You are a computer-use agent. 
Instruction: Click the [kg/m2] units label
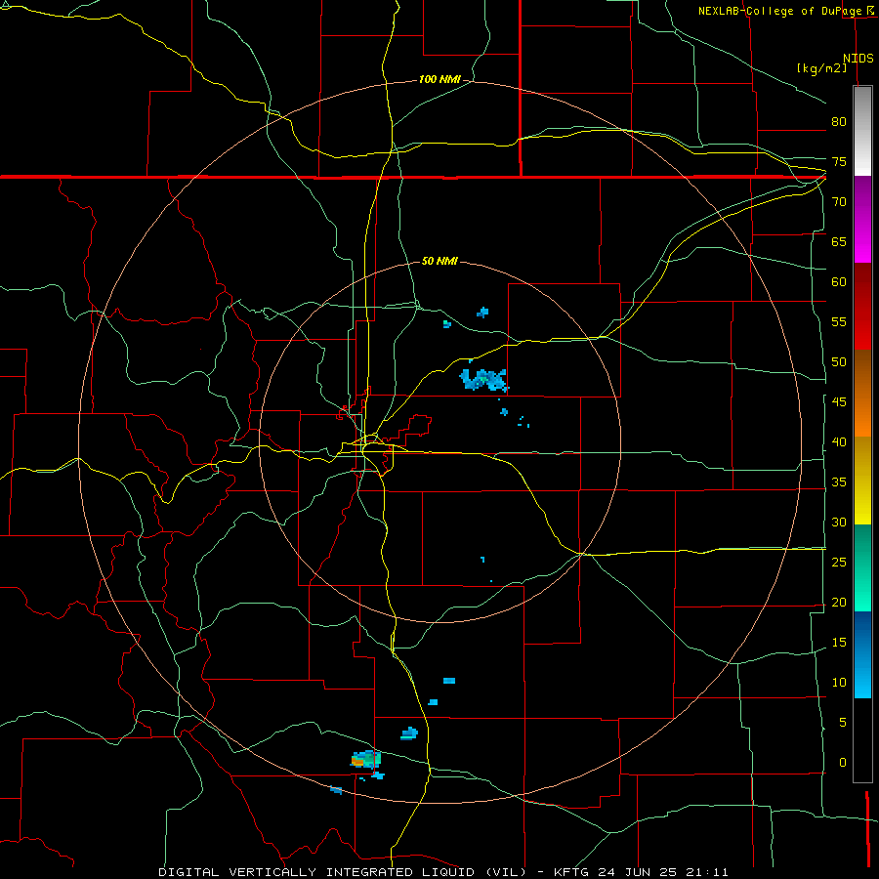click(x=821, y=68)
